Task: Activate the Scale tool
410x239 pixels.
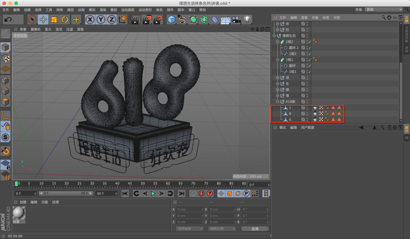Action: click(54, 19)
